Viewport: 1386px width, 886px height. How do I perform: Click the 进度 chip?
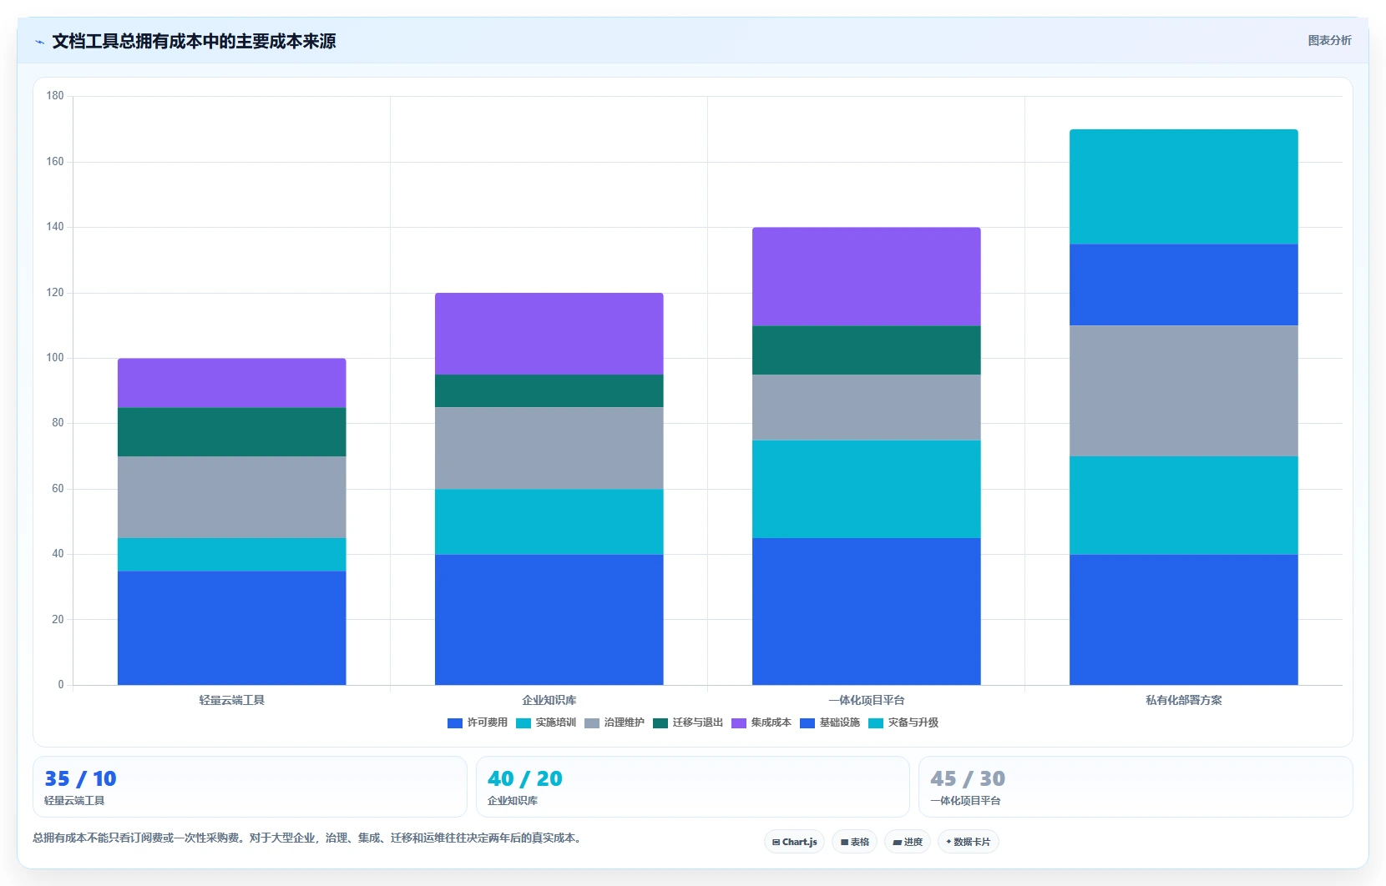(x=908, y=842)
